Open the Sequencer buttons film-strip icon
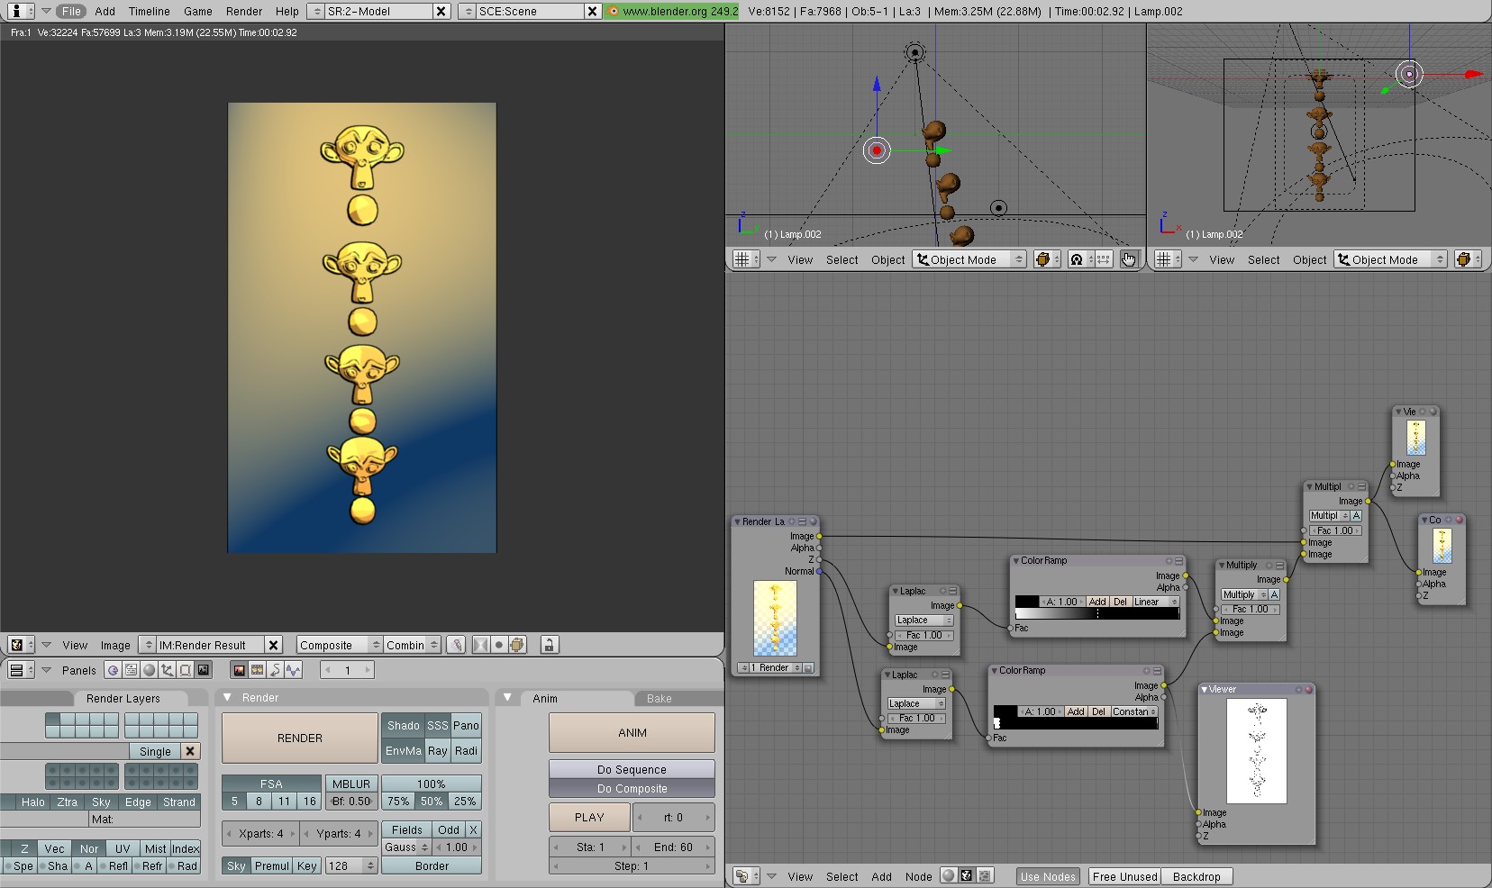Image resolution: width=1492 pixels, height=888 pixels. [x=257, y=670]
